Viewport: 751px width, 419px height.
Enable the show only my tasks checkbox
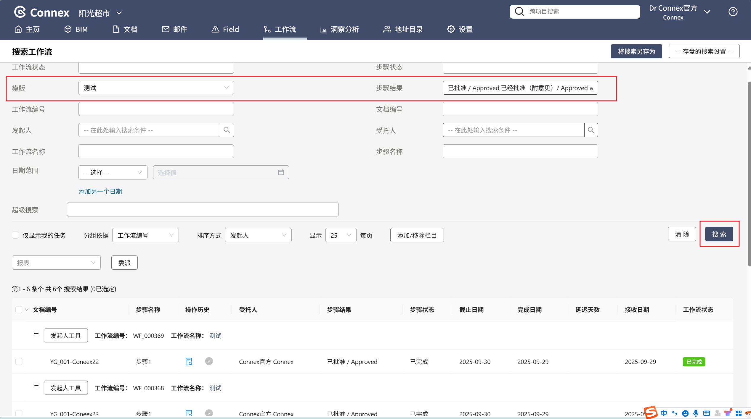[x=15, y=235]
